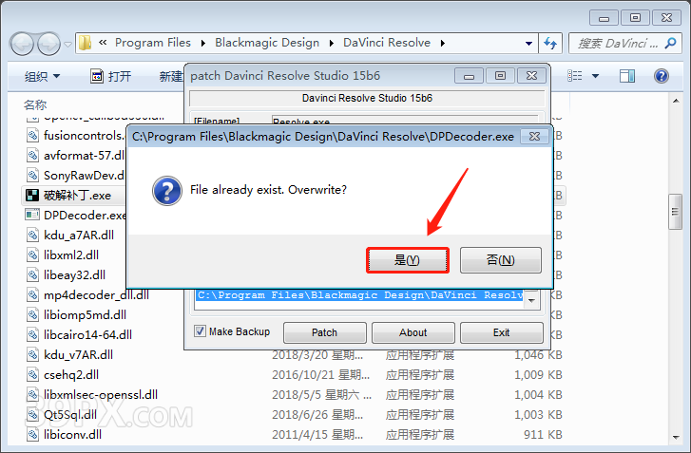Expand the patcher path combo box dropdown
The height and width of the screenshot is (453, 691).
[x=532, y=300]
